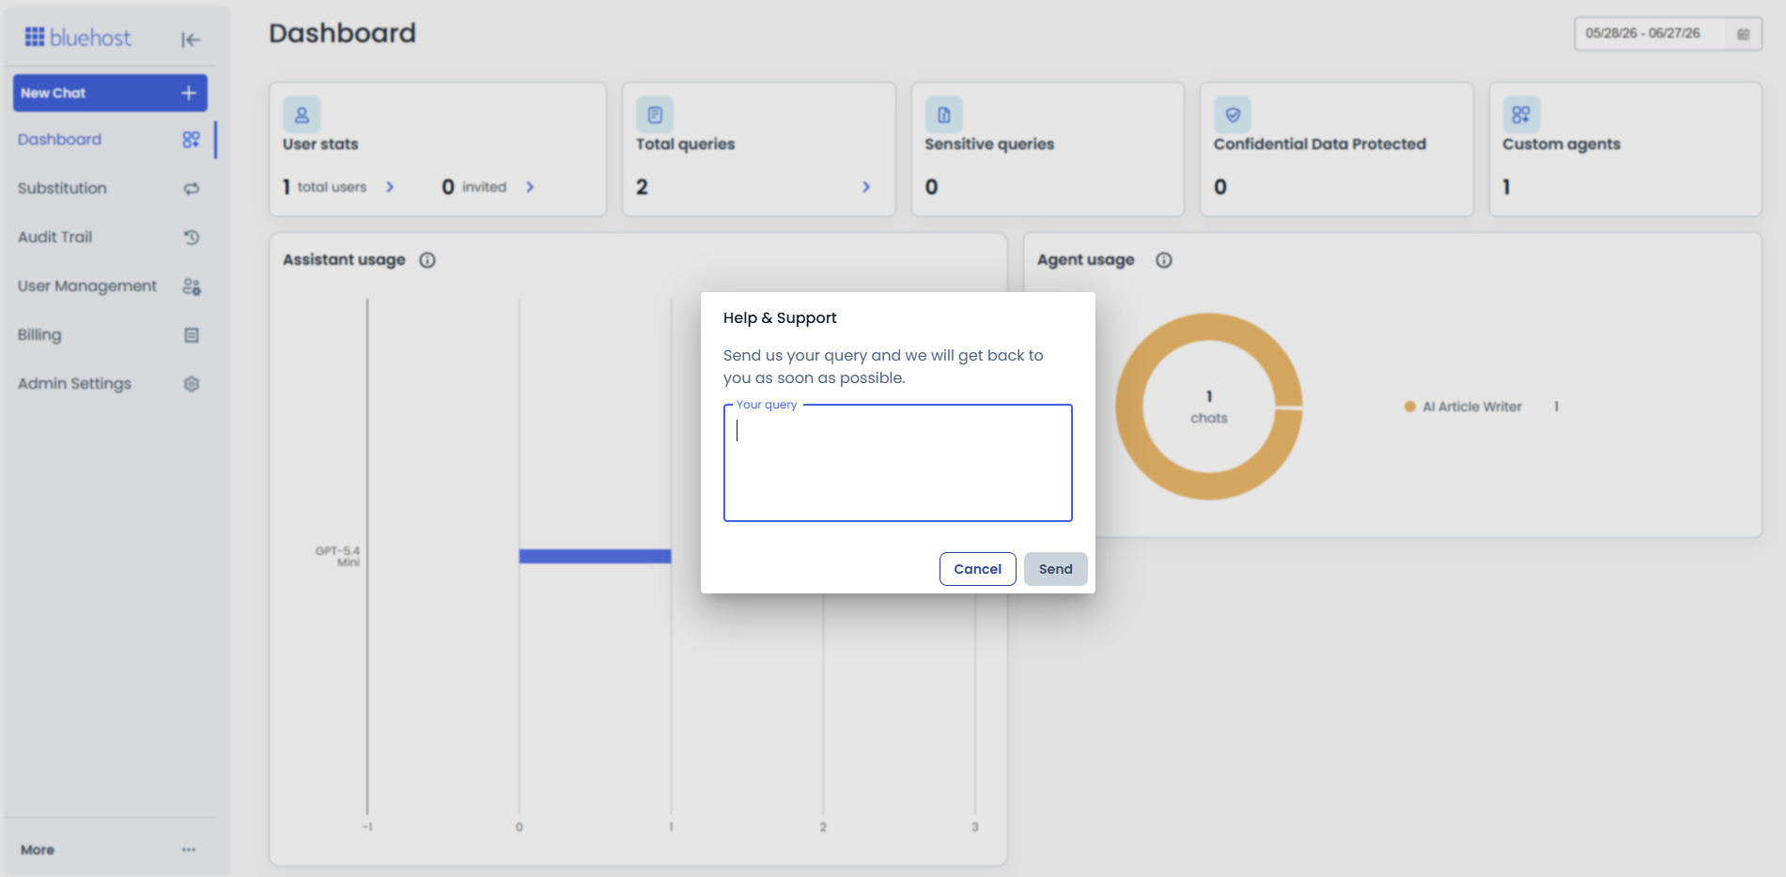Click the Agent usage panel title

(x=1086, y=260)
